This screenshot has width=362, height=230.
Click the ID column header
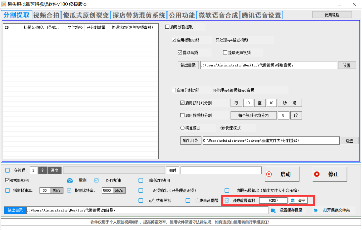click(x=13, y=27)
